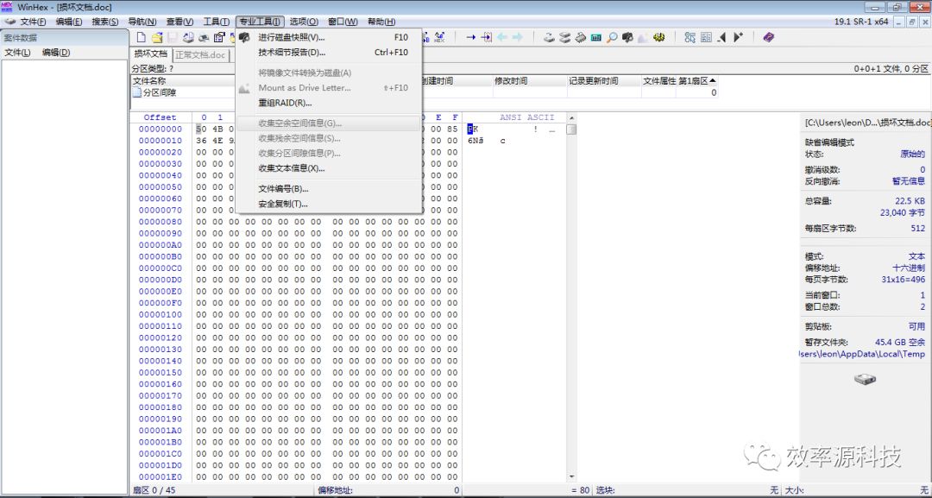Screen dimensions: 932x498
Task: Click the open RAM chip icon
Action: click(x=581, y=37)
